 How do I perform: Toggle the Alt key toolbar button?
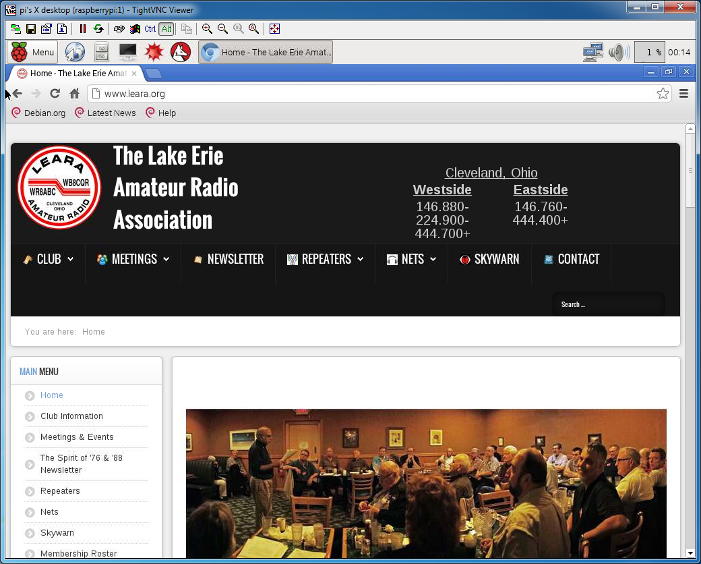pos(166,29)
